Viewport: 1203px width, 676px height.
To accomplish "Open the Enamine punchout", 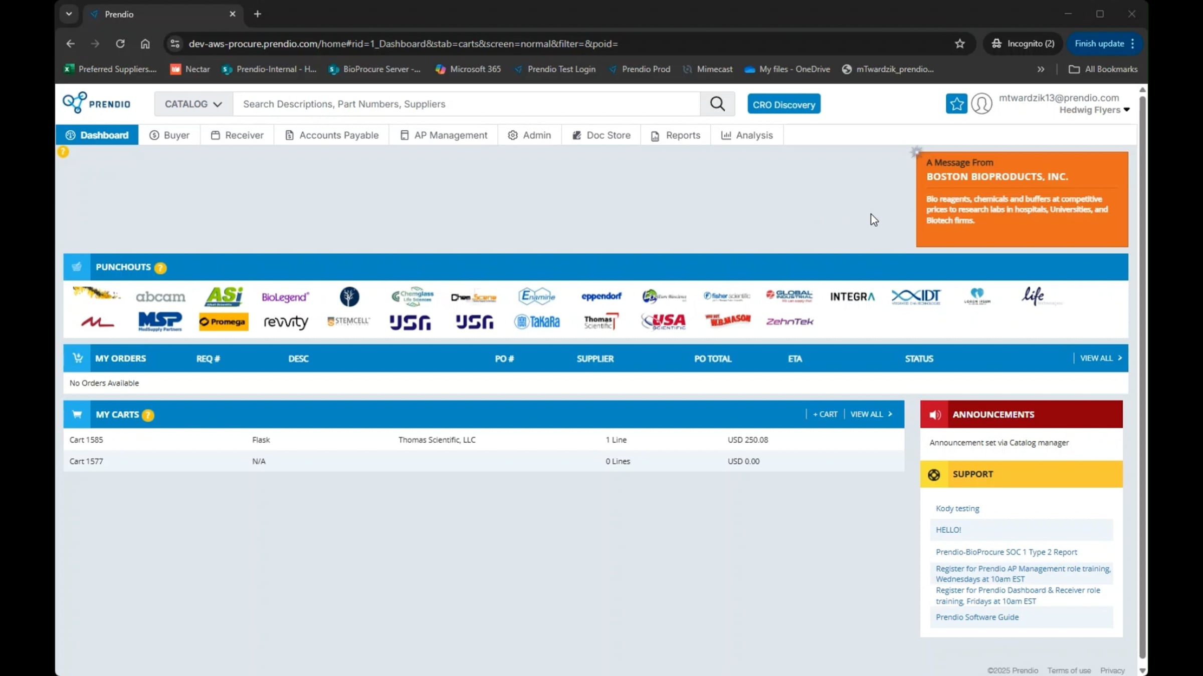I will (537, 296).
